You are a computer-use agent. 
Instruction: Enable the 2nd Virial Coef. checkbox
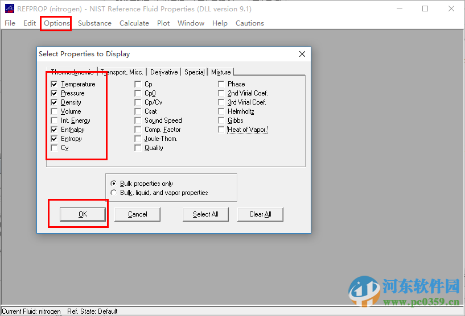[221, 93]
